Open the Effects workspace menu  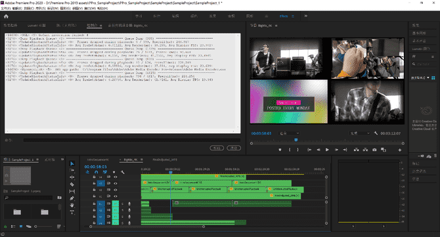click(293, 16)
